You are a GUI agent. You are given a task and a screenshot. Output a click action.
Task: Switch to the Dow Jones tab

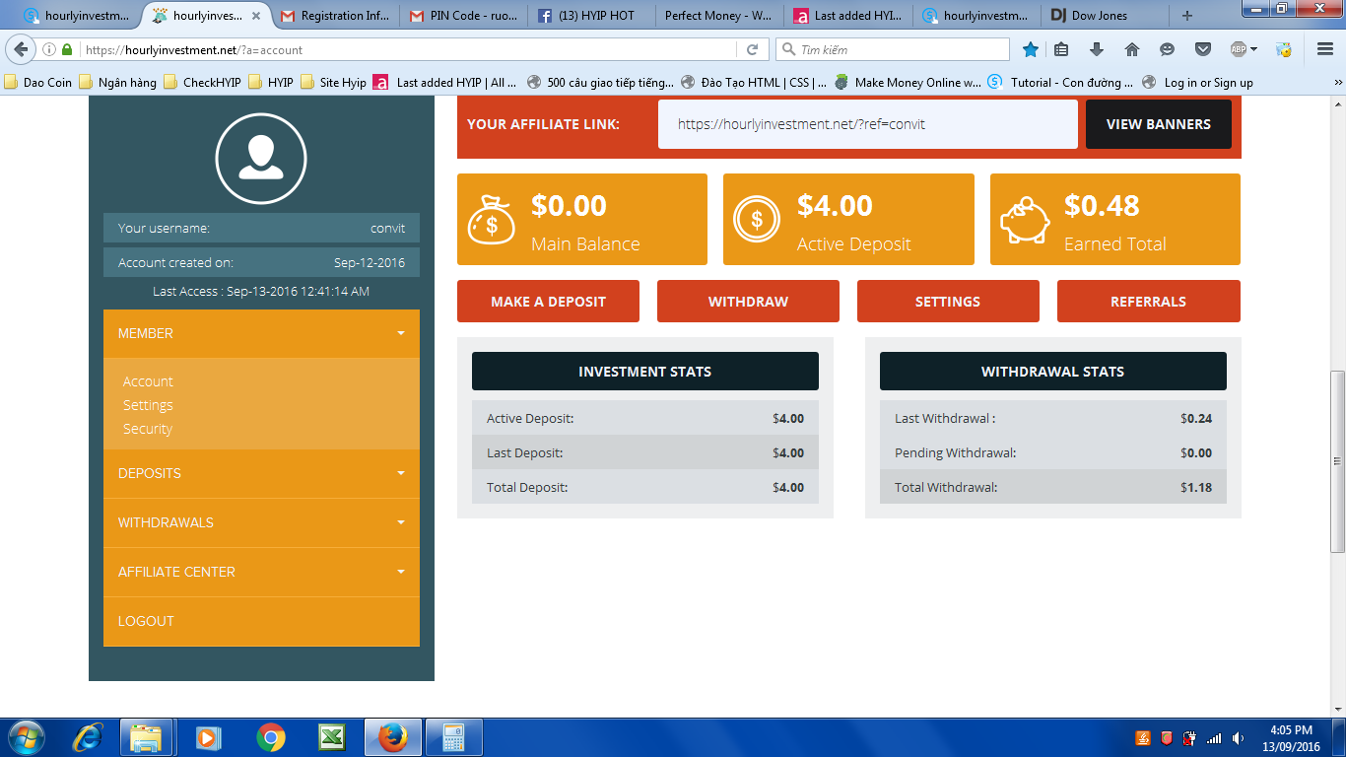(x=1105, y=16)
